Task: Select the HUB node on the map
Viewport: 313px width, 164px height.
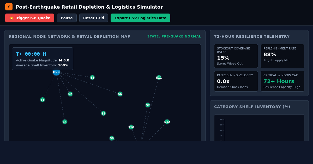Action: (56, 72)
